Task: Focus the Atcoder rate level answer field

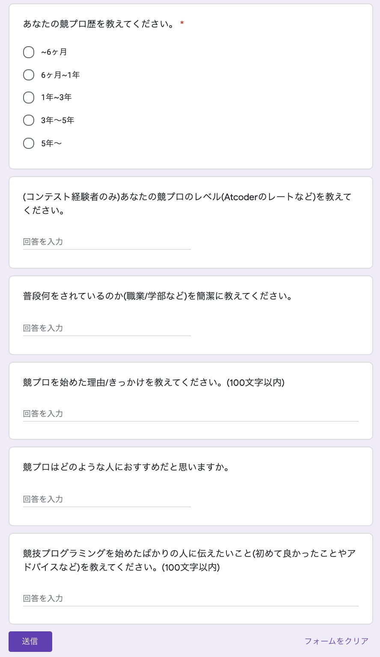Action: pos(107,242)
